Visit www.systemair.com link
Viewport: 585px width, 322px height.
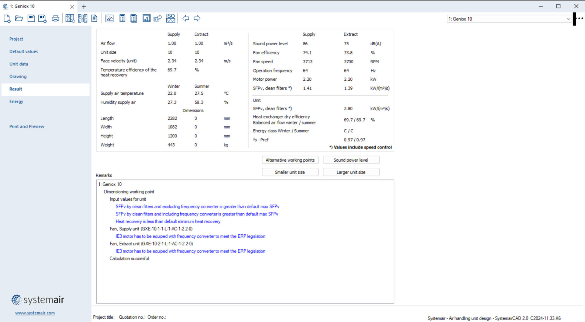coord(35,313)
